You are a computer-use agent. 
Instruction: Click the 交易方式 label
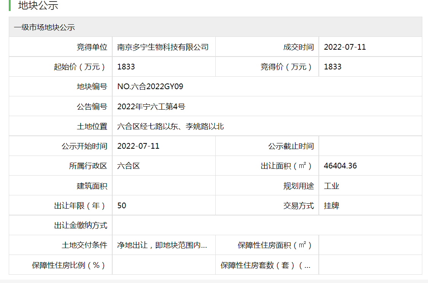[x=298, y=206]
